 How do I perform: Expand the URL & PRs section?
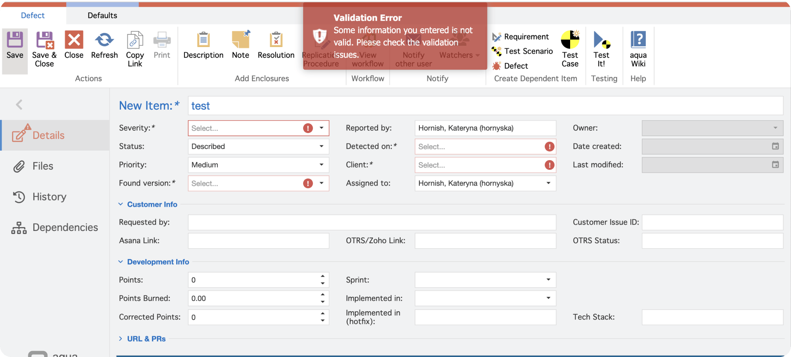tap(121, 339)
